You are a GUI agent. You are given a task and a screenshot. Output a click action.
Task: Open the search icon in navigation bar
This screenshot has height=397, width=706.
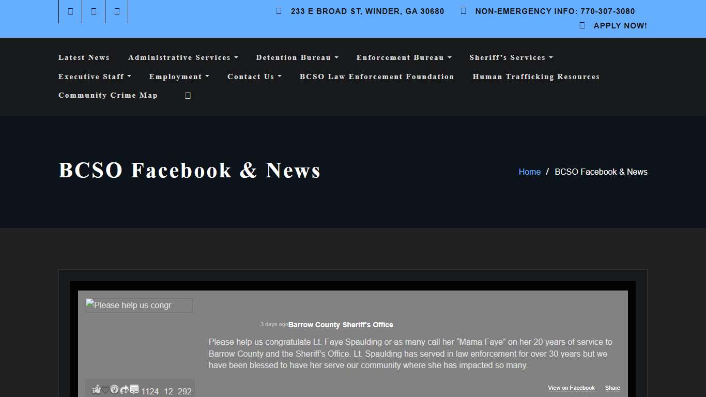coord(187,95)
